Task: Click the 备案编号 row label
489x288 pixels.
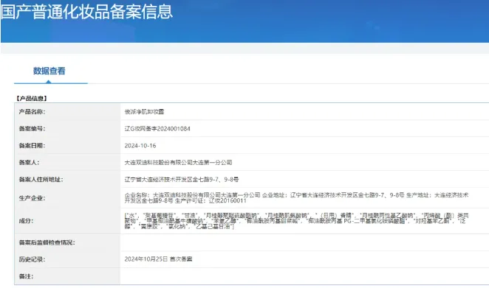Action: point(32,128)
